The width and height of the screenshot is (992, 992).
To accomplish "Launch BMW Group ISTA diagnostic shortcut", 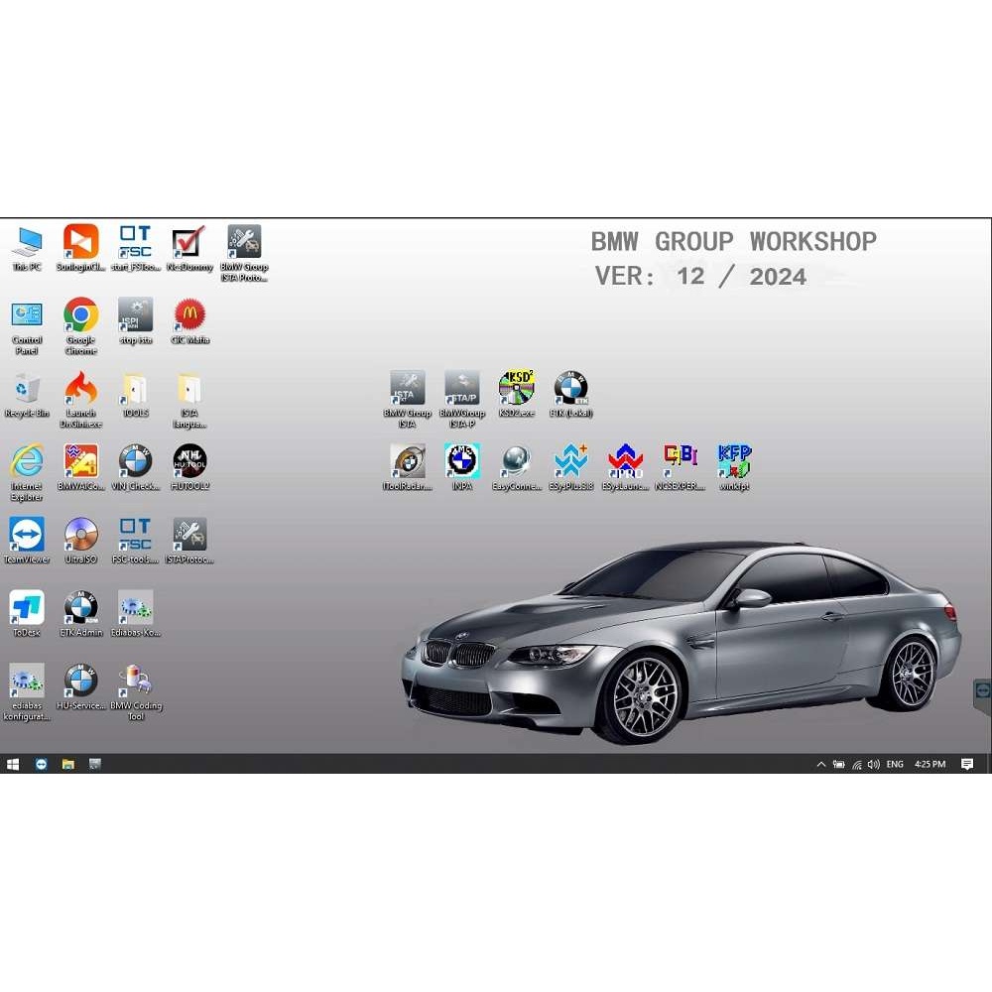I will (408, 399).
